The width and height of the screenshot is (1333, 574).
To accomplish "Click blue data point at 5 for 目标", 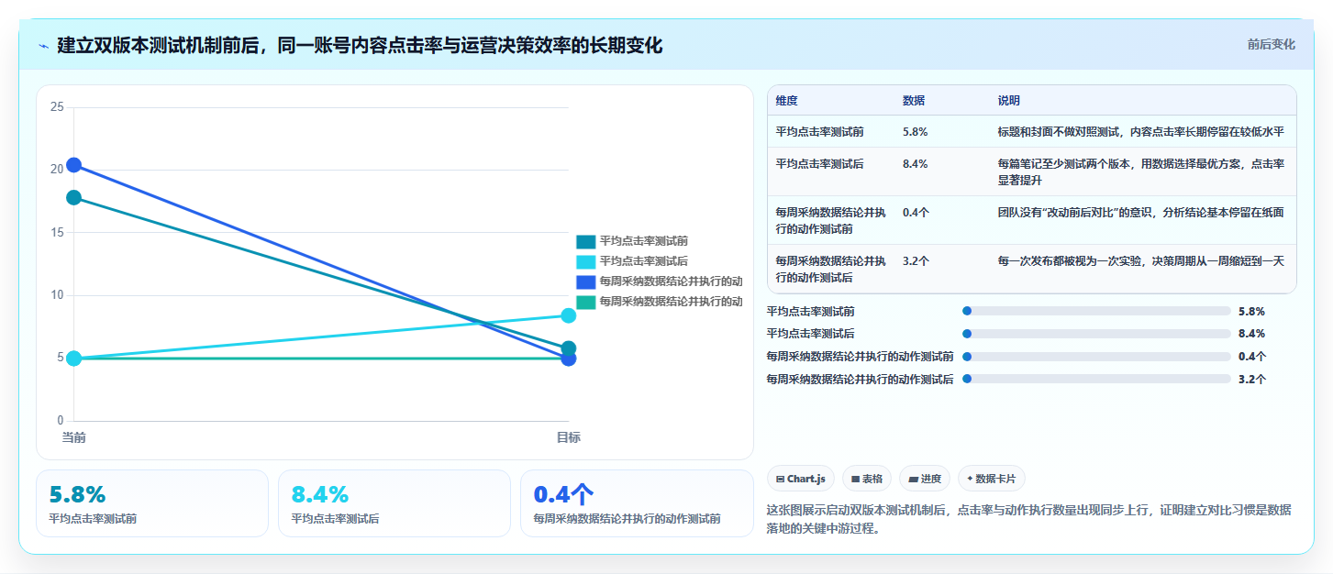I will 568,359.
